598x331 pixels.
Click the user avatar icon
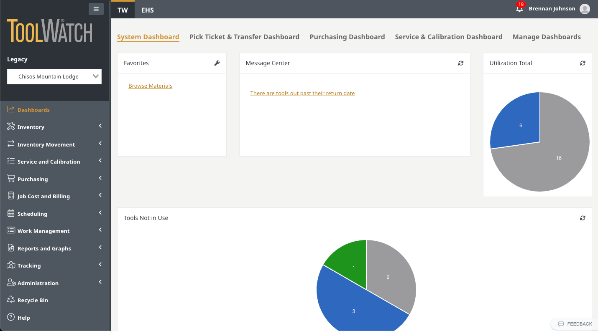tap(585, 9)
